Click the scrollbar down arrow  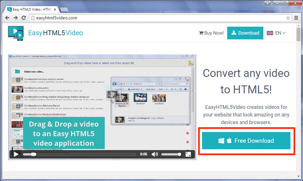click(298, 176)
